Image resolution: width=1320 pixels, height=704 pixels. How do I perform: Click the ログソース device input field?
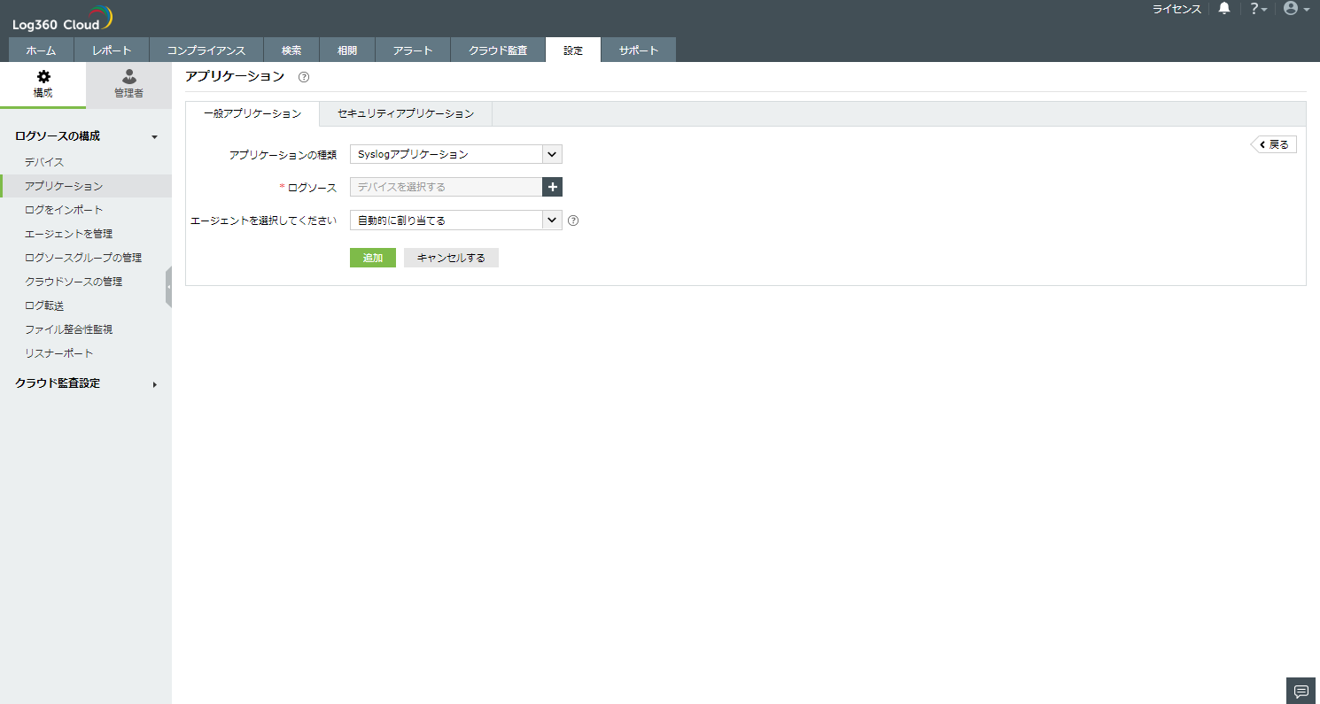pos(446,187)
